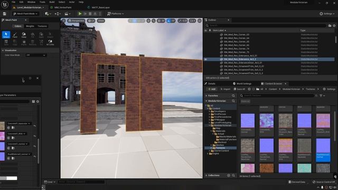Click the Outliner visibility column header eye
The image size is (338, 190).
point(205,31)
